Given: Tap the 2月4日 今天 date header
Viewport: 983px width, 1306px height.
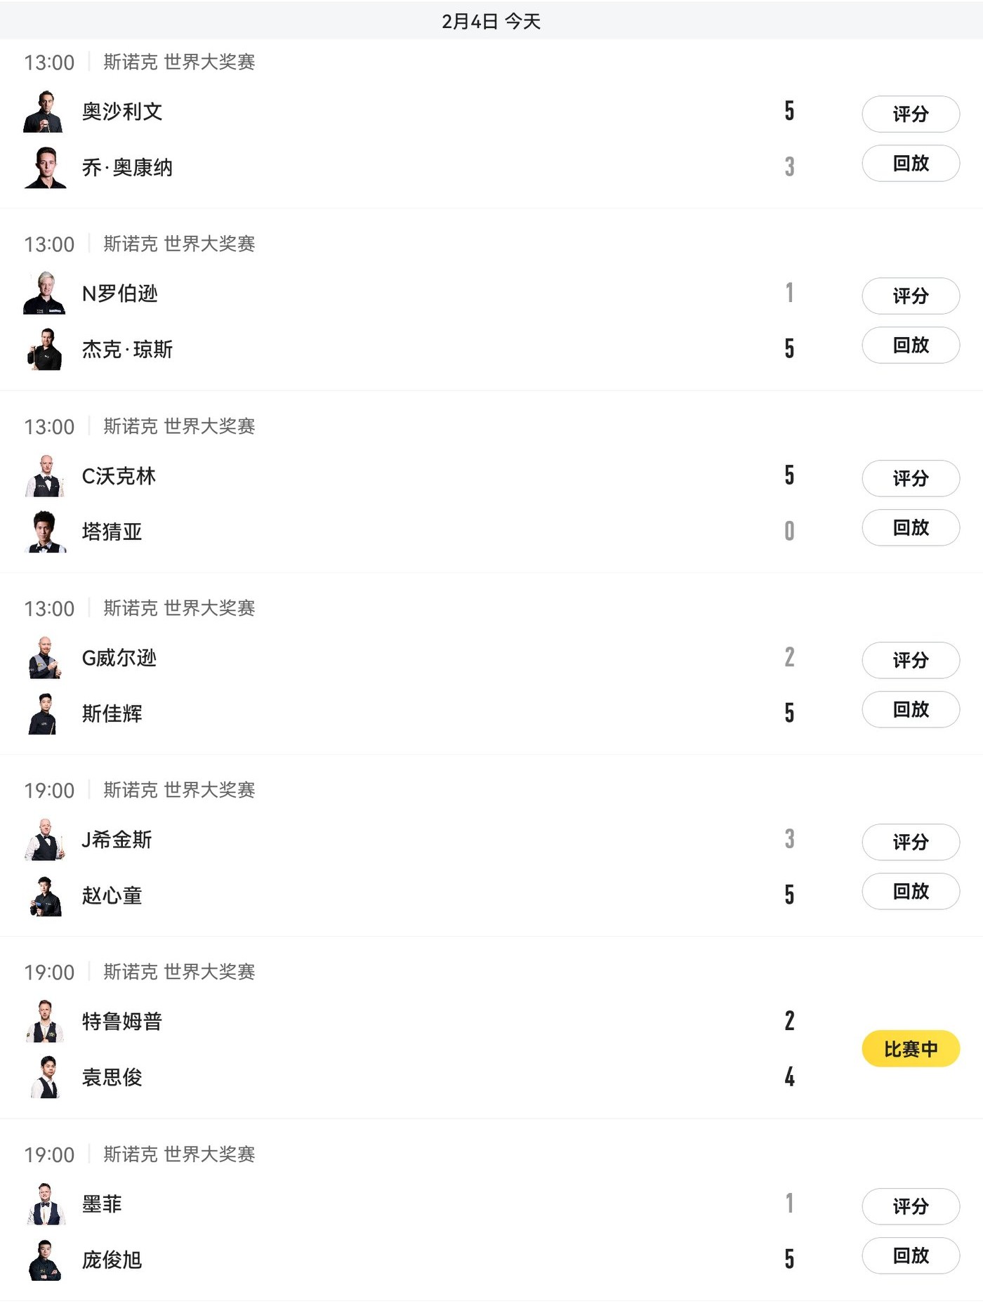Looking at the screenshot, I should click(x=491, y=21).
